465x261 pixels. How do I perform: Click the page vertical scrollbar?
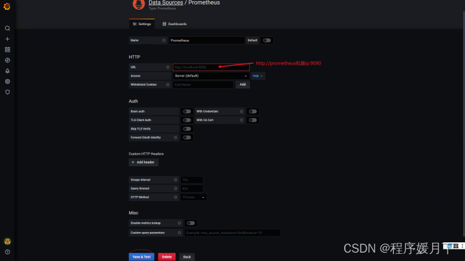point(464,124)
